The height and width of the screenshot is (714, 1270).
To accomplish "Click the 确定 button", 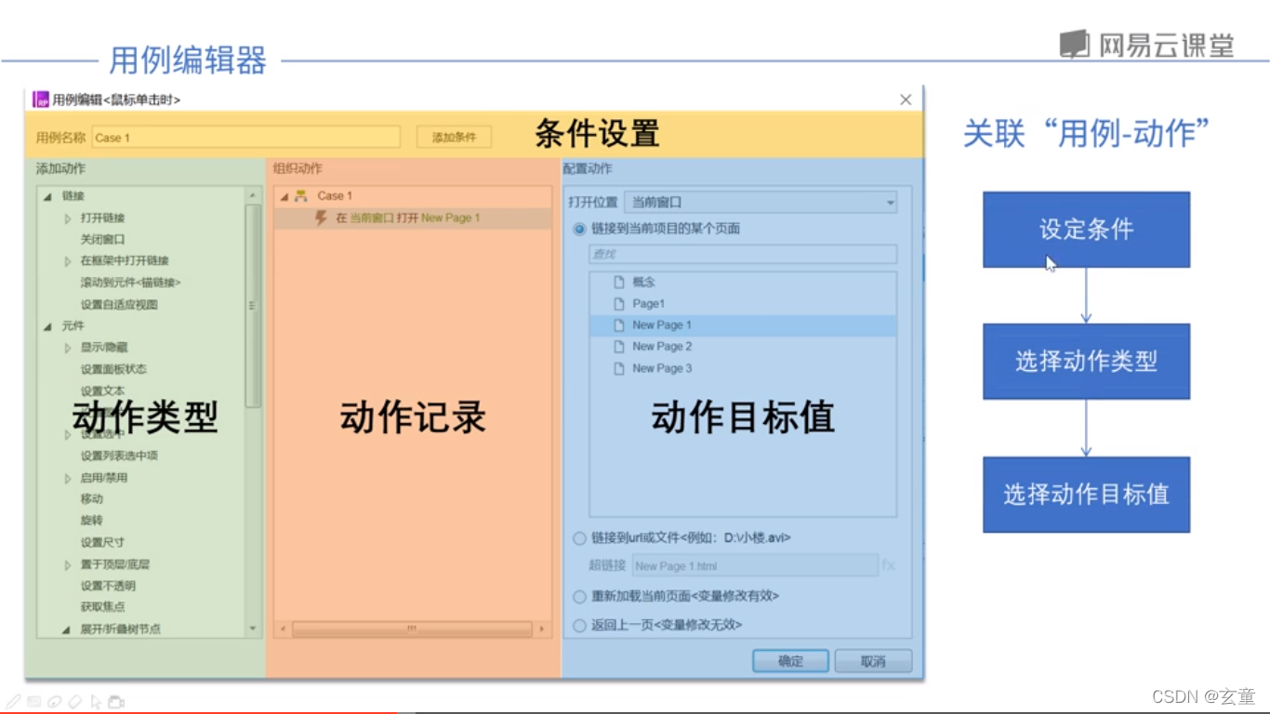I will click(x=789, y=661).
